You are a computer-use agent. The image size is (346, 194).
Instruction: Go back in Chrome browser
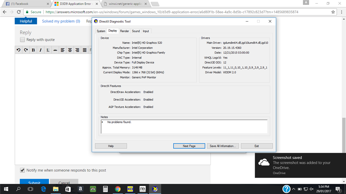(x=5, y=12)
